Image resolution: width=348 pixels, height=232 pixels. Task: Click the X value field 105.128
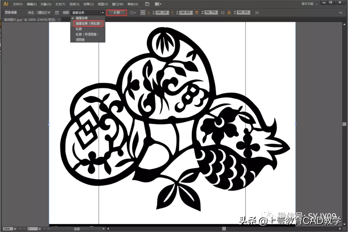(162, 13)
